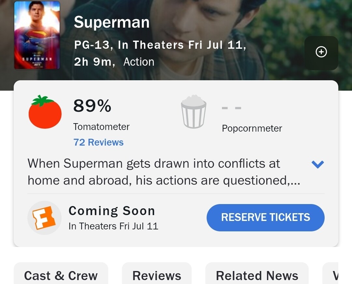Open the Related News tab
This screenshot has width=352, height=284.
pos(257,276)
